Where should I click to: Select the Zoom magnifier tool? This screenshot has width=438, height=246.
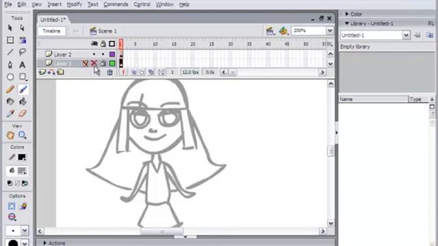pos(23,135)
